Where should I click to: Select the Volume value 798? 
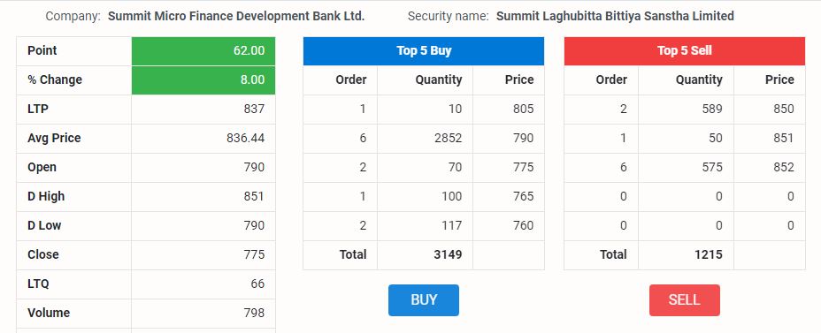tap(254, 313)
